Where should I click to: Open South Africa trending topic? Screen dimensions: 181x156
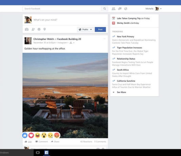click(123, 70)
